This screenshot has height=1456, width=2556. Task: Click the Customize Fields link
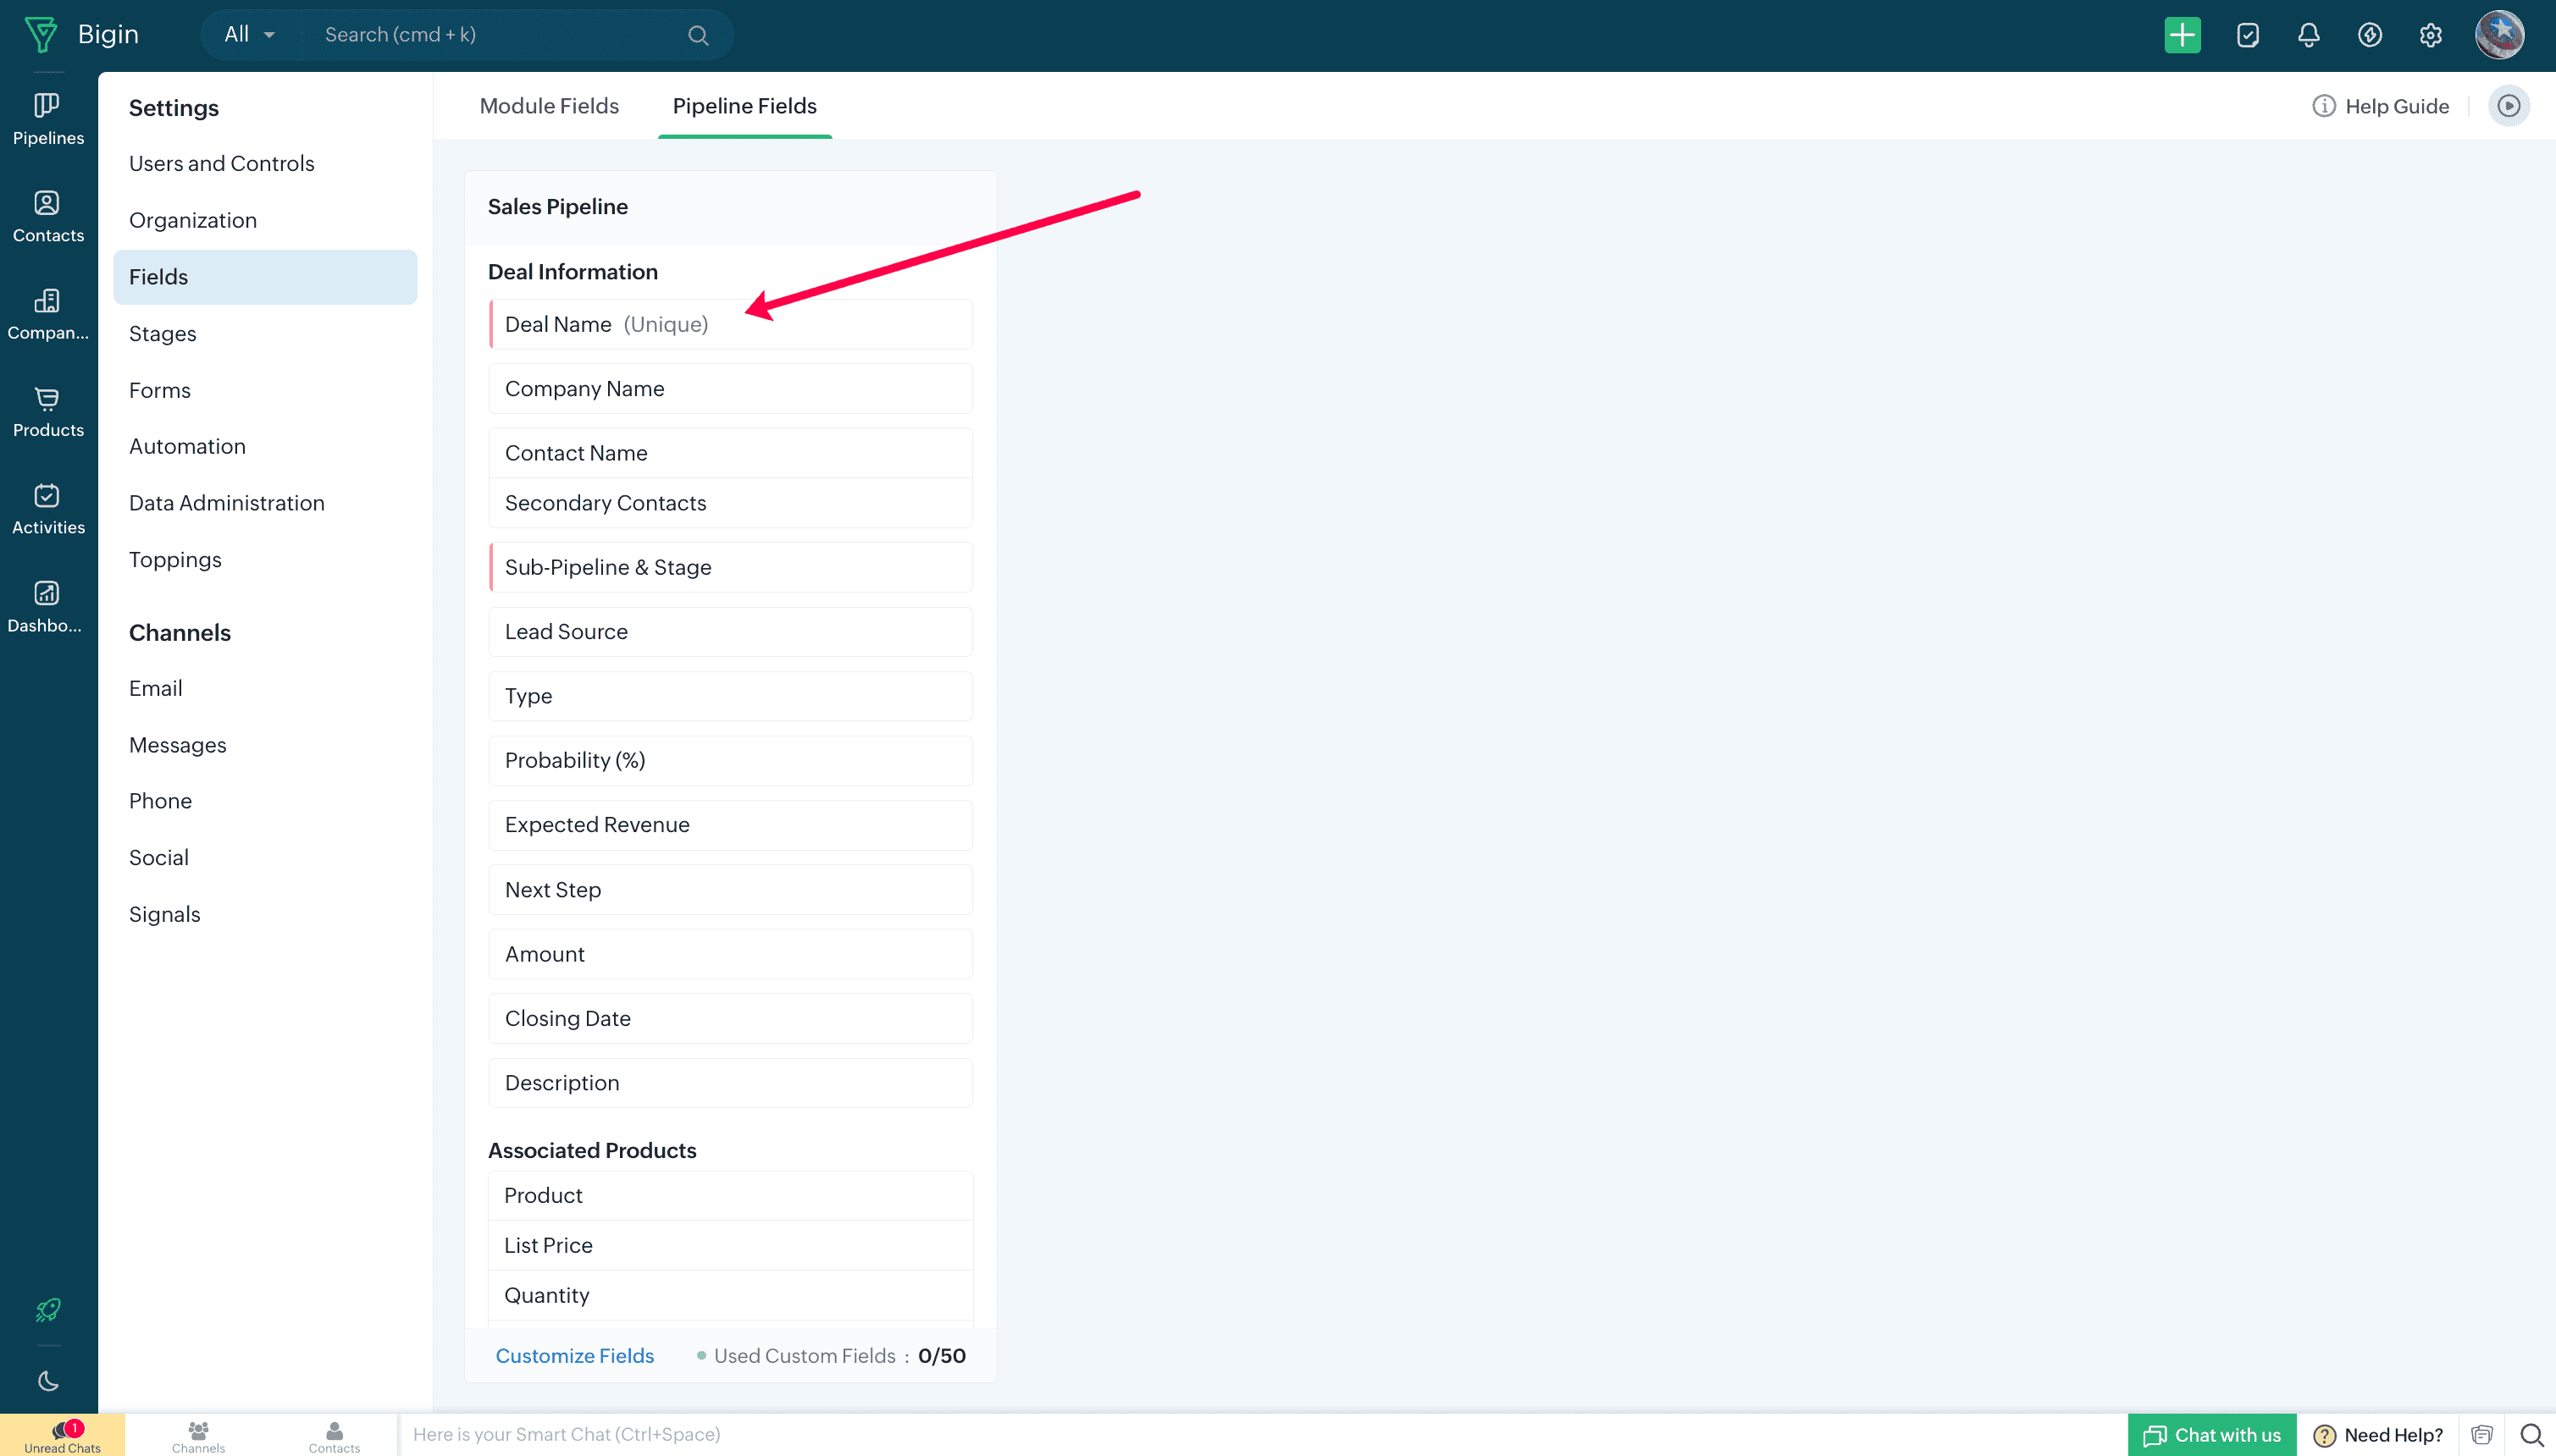[x=574, y=1355]
